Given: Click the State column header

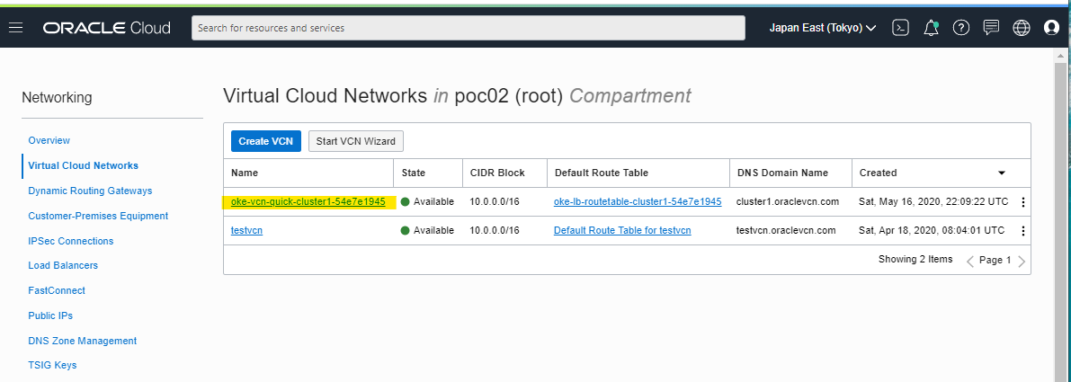Looking at the screenshot, I should (x=414, y=173).
